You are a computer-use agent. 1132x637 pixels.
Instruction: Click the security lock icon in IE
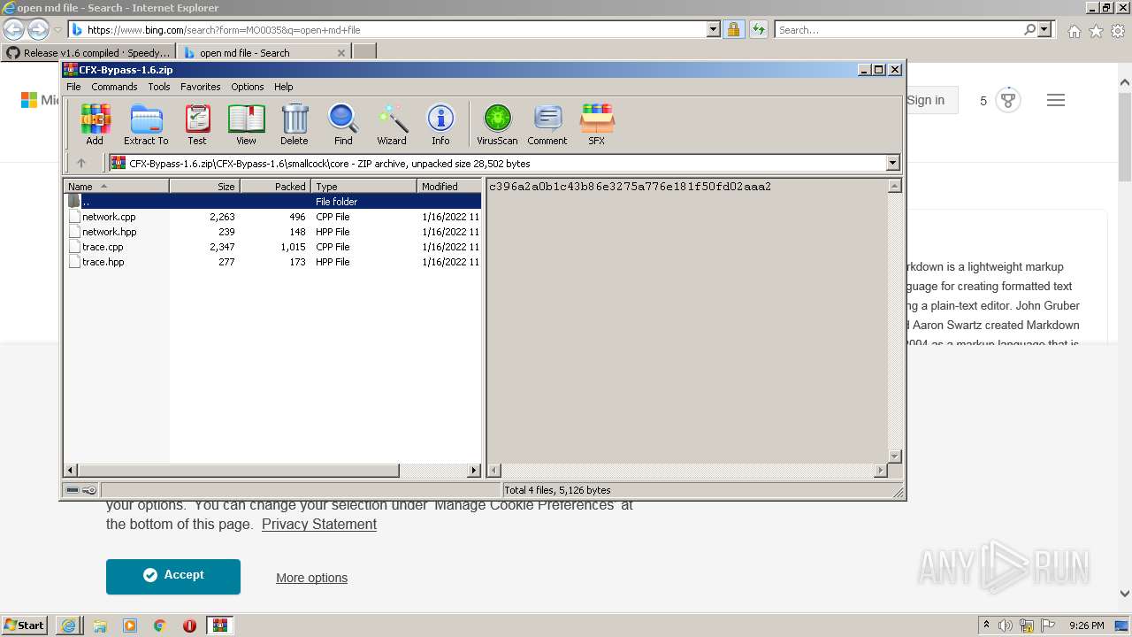pyautogui.click(x=733, y=29)
